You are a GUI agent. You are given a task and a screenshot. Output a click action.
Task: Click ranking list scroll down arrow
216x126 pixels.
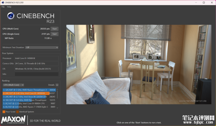pyautogui.click(x=57, y=108)
